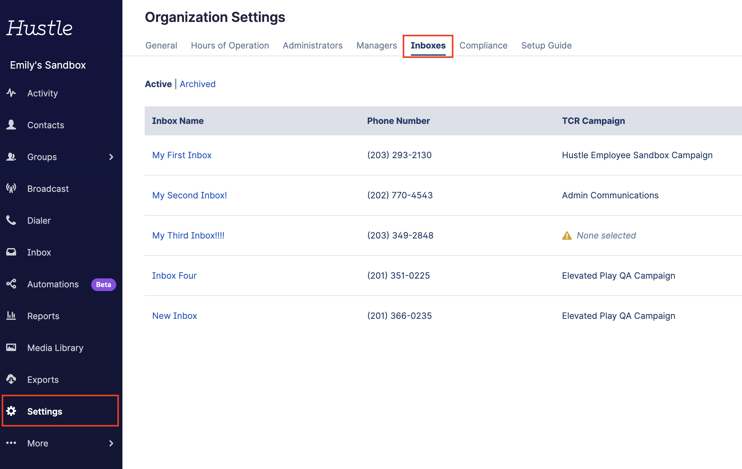Show Archived inboxes
Image resolution: width=742 pixels, height=469 pixels.
point(198,84)
